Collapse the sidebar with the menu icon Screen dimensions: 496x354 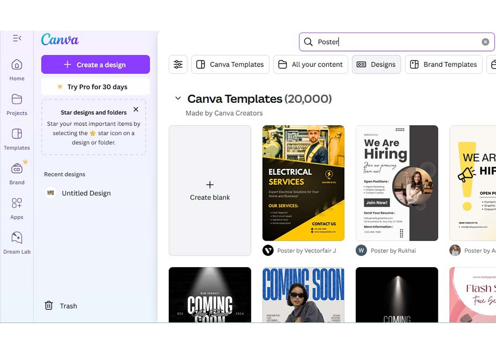17,38
